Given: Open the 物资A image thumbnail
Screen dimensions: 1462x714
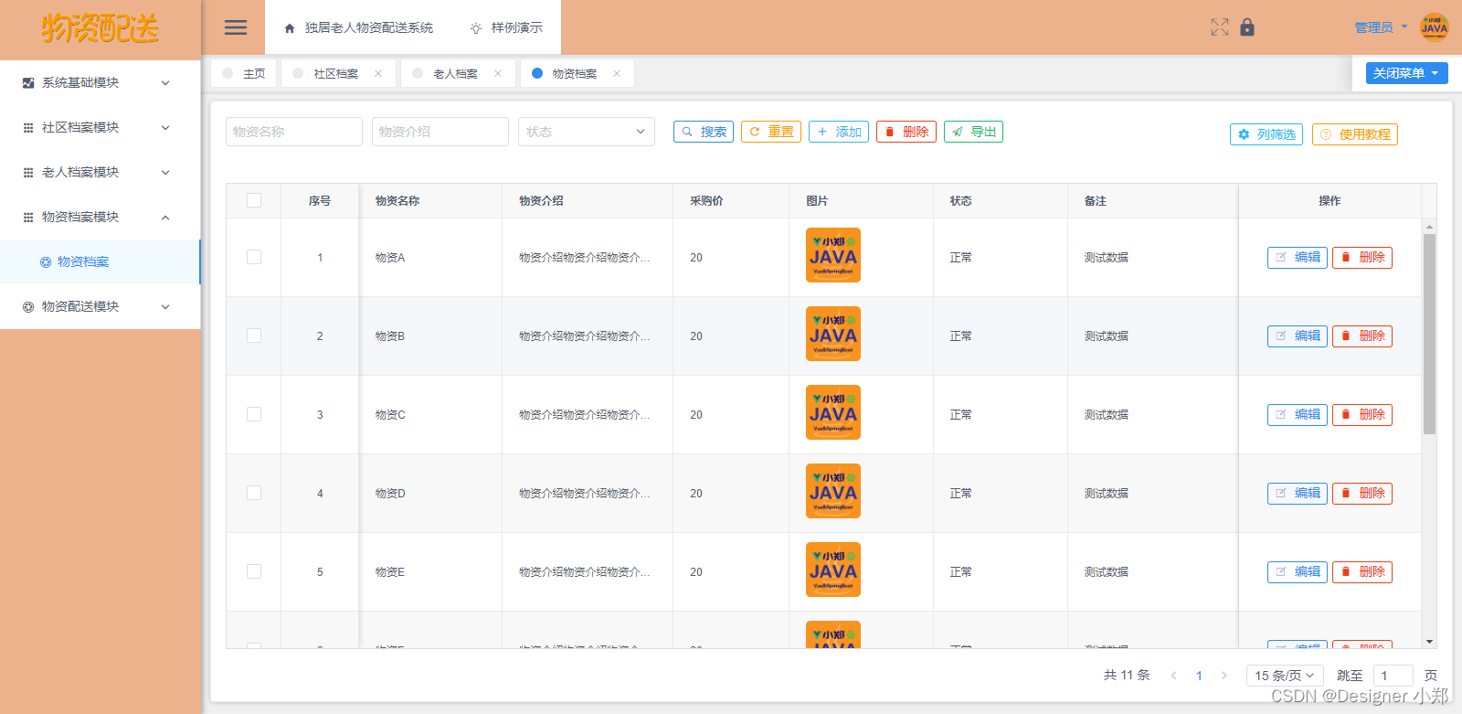Looking at the screenshot, I should 833,255.
